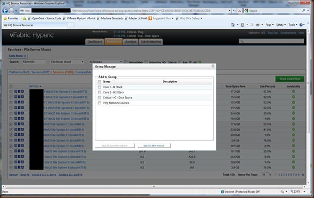This screenshot has width=314, height=198.
Task: Expand the Web Slice Gallery dropdown
Action: tap(201, 18)
